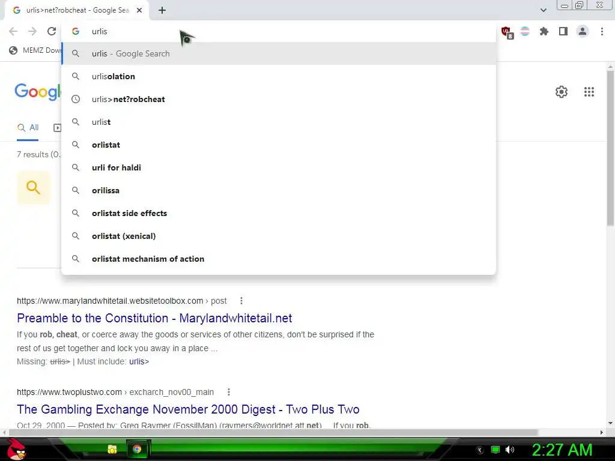
Task: Click the address bar containing urlis
Action: pyautogui.click(x=279, y=31)
